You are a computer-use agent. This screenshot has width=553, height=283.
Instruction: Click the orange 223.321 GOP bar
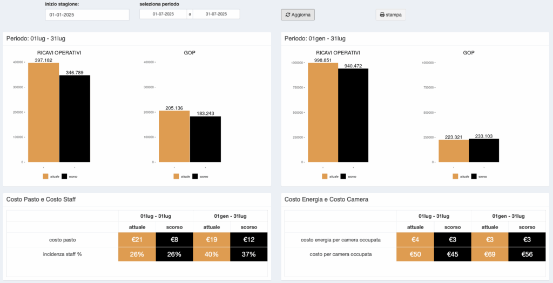[453, 150]
